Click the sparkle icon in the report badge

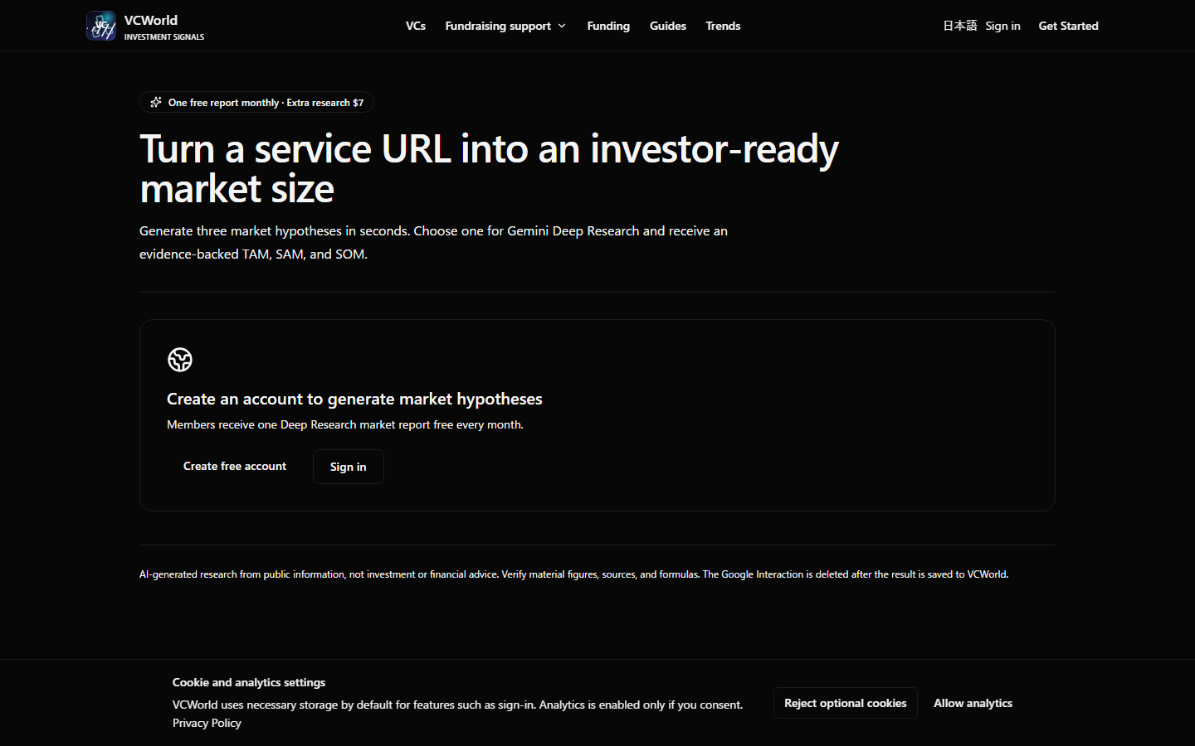coord(156,102)
